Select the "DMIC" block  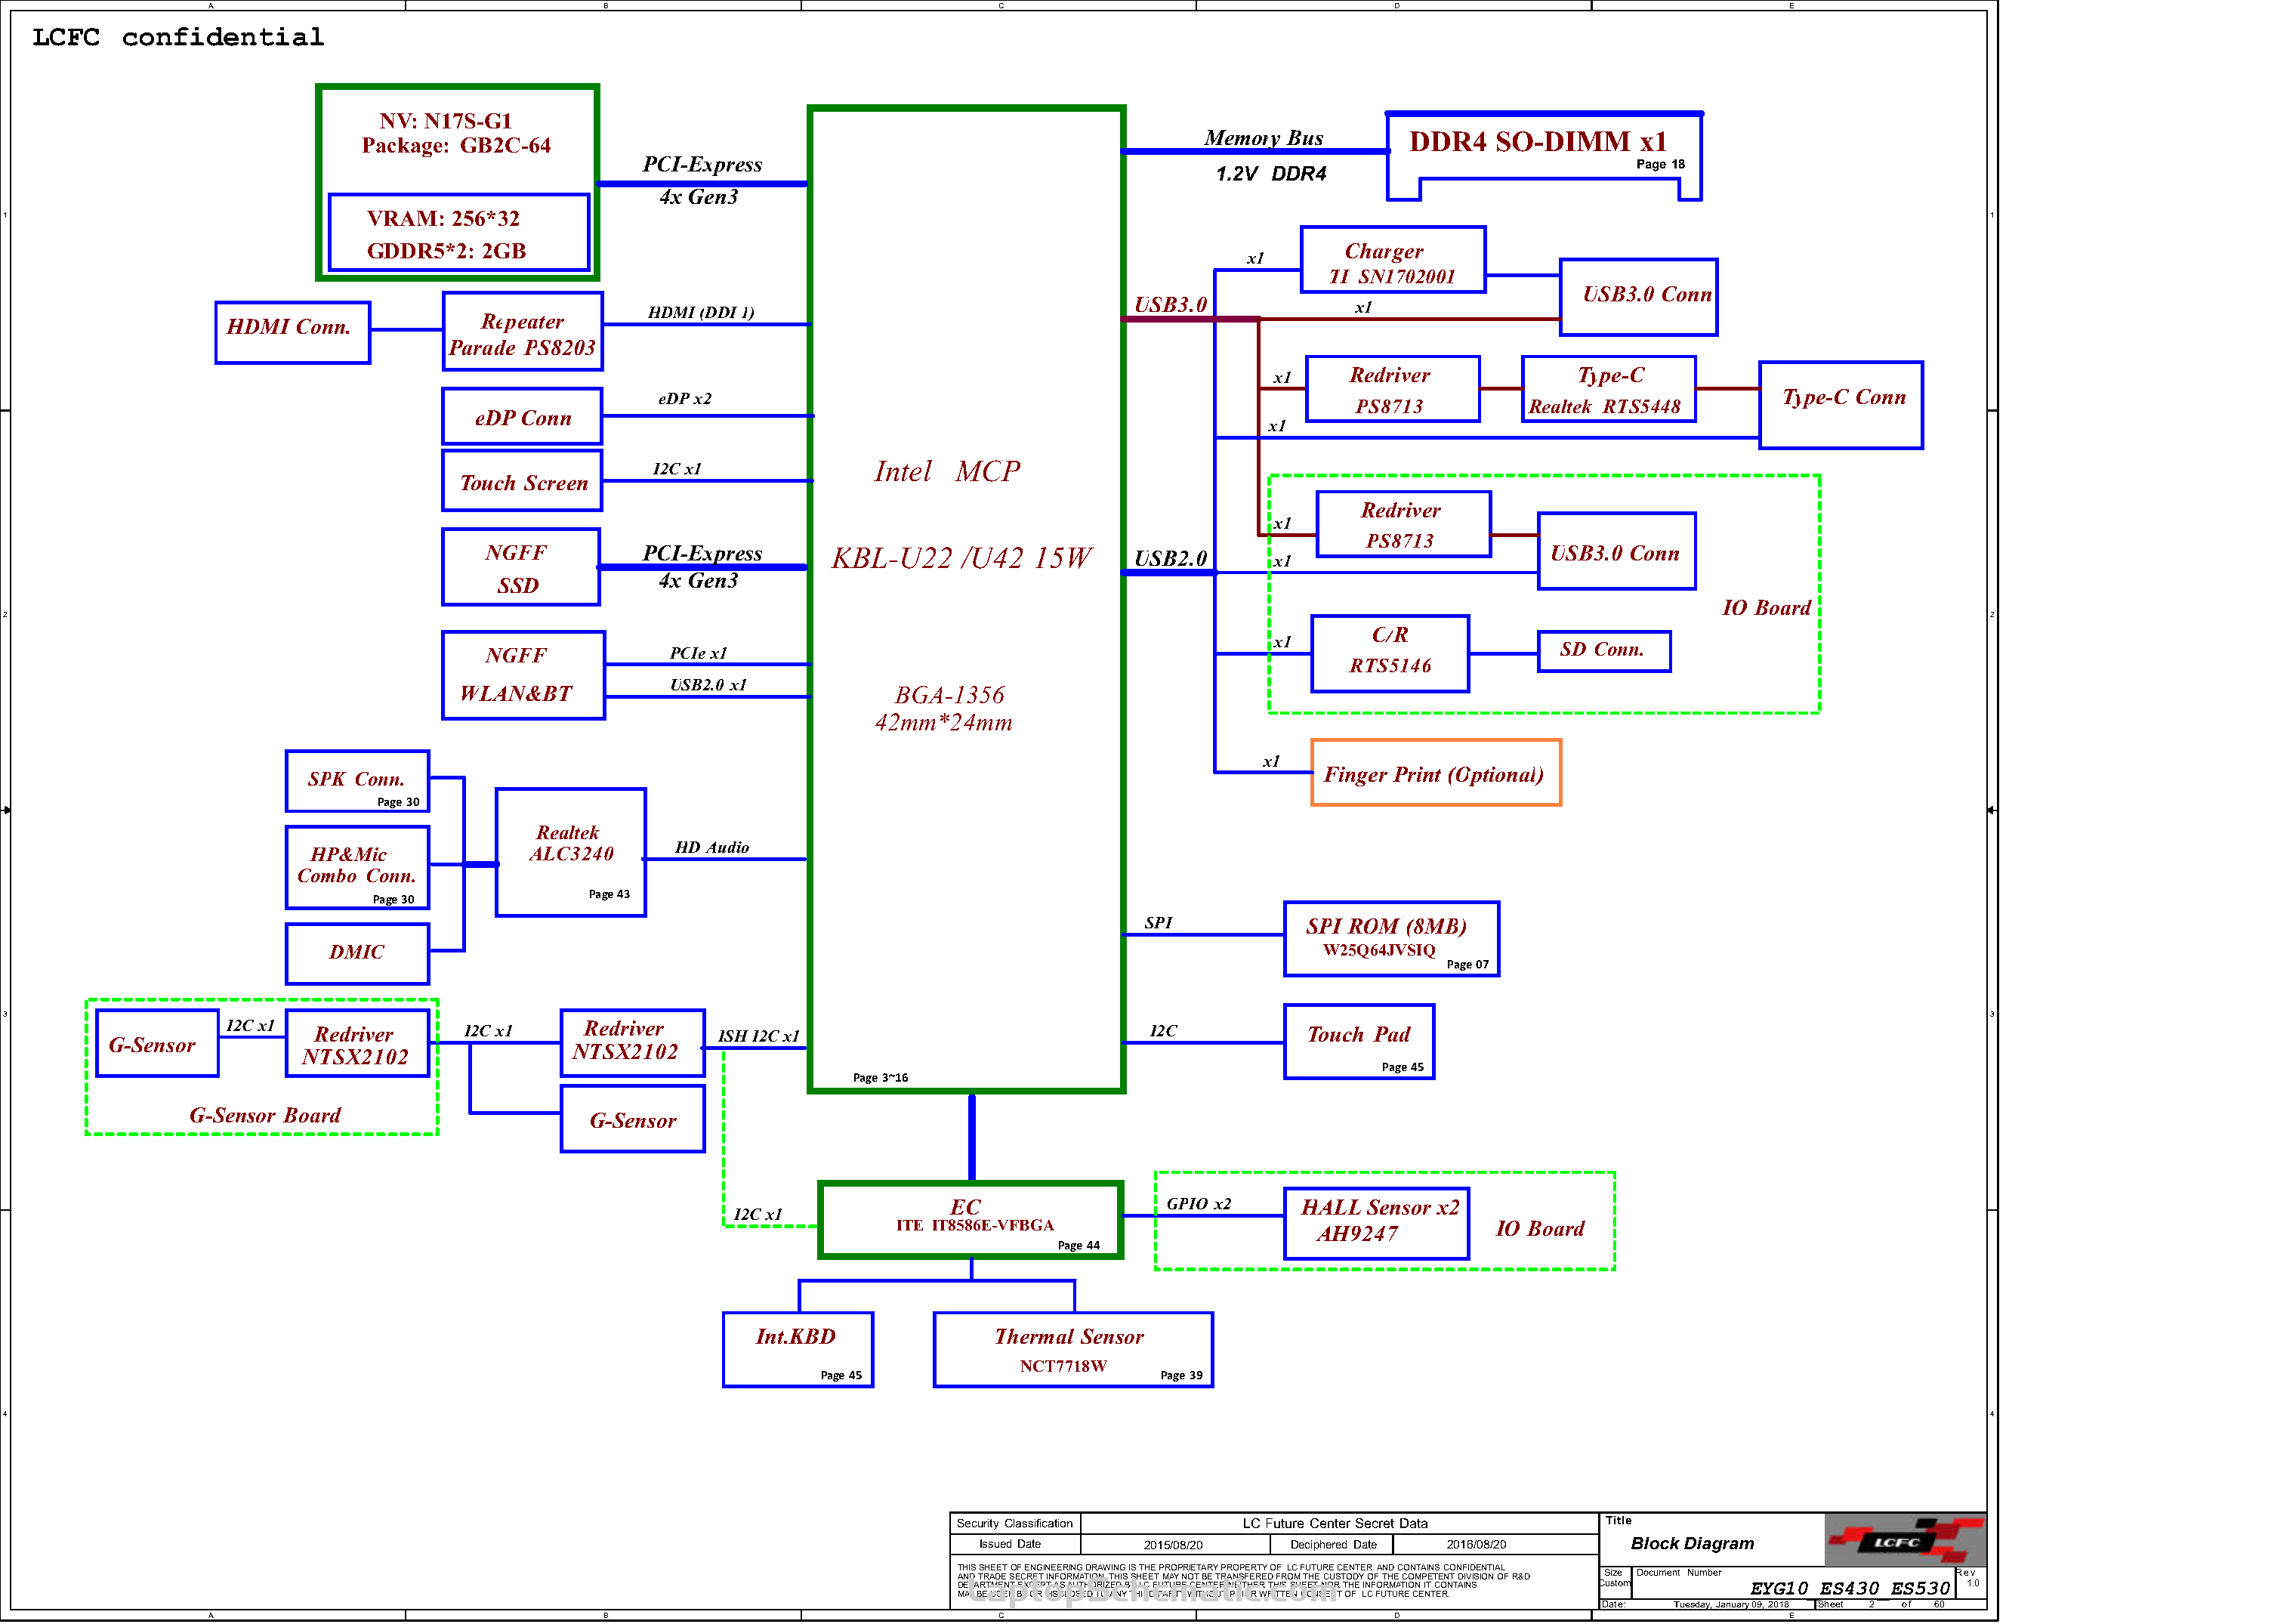pos(357,953)
